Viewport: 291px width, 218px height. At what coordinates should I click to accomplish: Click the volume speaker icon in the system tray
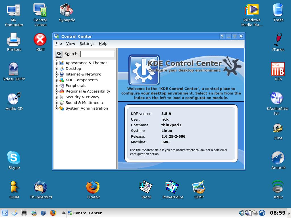tap(242, 213)
